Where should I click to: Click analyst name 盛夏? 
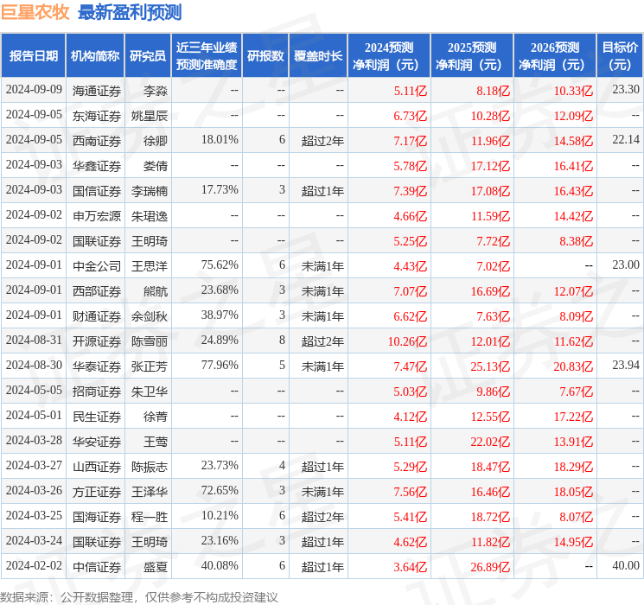click(156, 567)
